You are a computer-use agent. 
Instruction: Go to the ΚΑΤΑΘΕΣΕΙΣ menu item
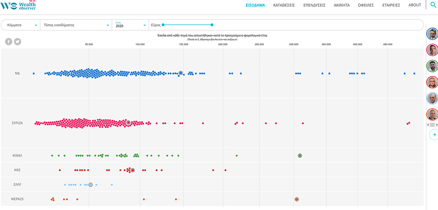pos(284,5)
